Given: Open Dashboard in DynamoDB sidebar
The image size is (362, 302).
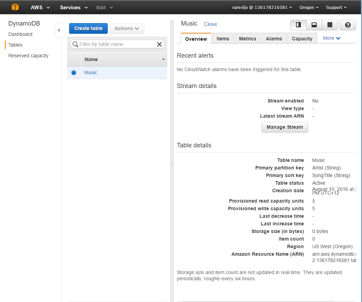Looking at the screenshot, I should point(20,34).
